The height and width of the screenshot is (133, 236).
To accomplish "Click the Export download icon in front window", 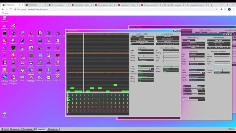I will (132, 44).
